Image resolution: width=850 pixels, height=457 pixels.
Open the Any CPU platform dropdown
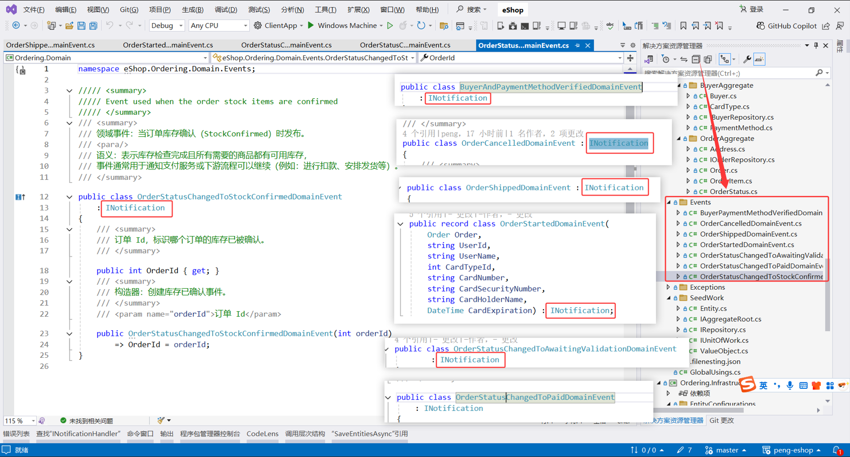tap(219, 26)
